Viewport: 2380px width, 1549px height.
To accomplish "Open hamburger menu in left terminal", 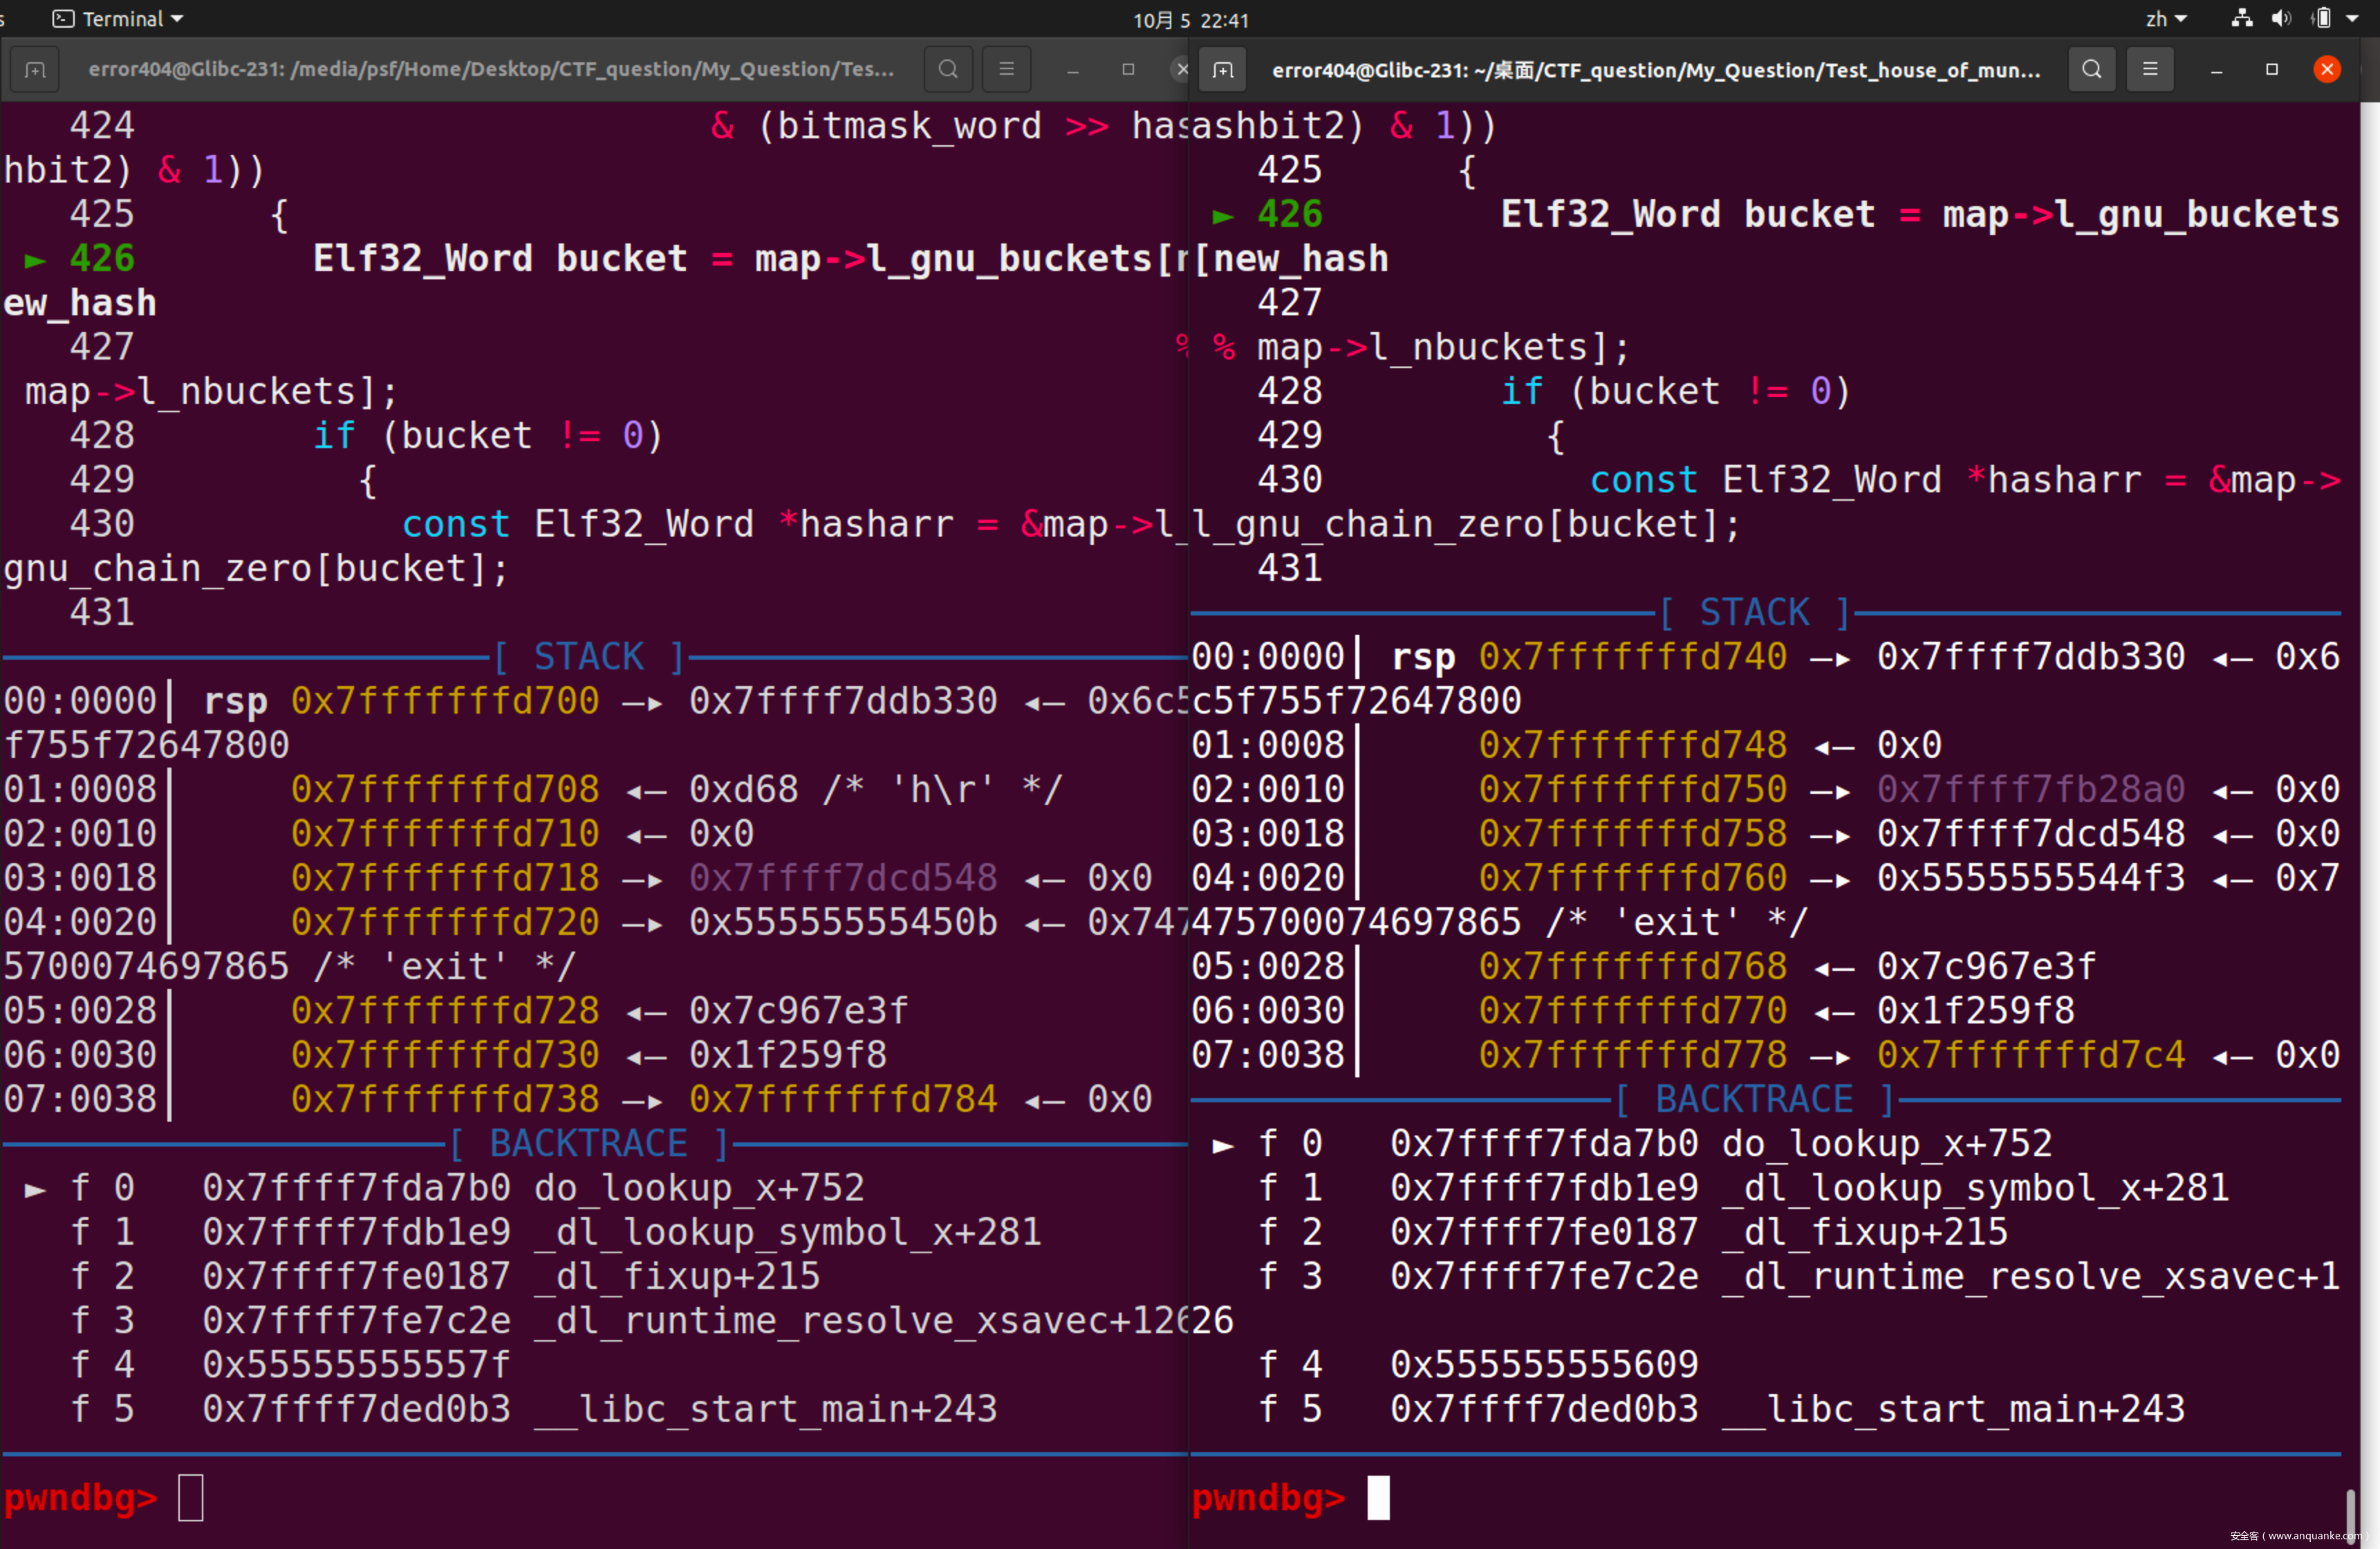I will point(1006,70).
